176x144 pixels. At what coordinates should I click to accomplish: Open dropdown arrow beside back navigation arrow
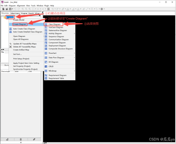coord(40,9)
